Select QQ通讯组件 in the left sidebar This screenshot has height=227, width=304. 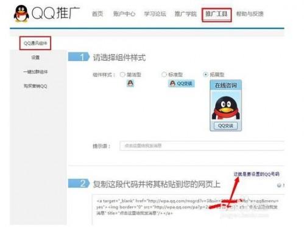pyautogui.click(x=35, y=43)
